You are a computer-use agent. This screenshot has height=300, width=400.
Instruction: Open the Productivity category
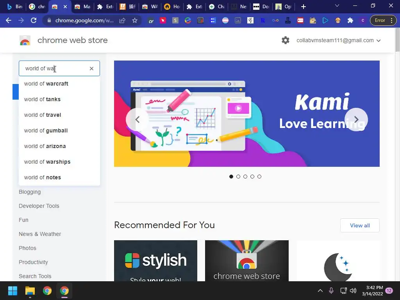[x=33, y=262]
